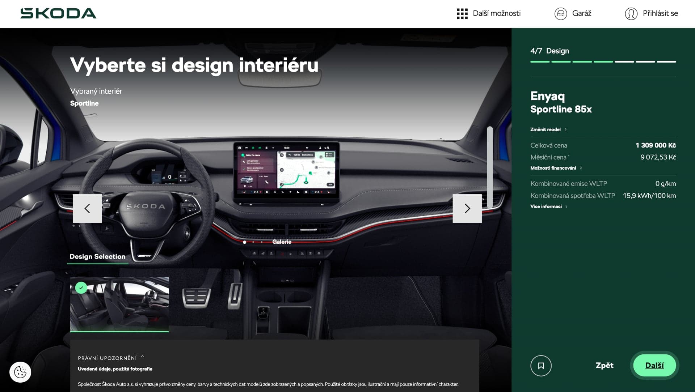This screenshot has height=392, width=695.
Task: Click the 4/7 Design progress bar
Action: click(603, 62)
